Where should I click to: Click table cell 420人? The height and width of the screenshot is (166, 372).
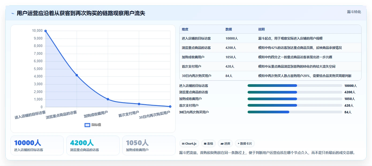pos(230,67)
